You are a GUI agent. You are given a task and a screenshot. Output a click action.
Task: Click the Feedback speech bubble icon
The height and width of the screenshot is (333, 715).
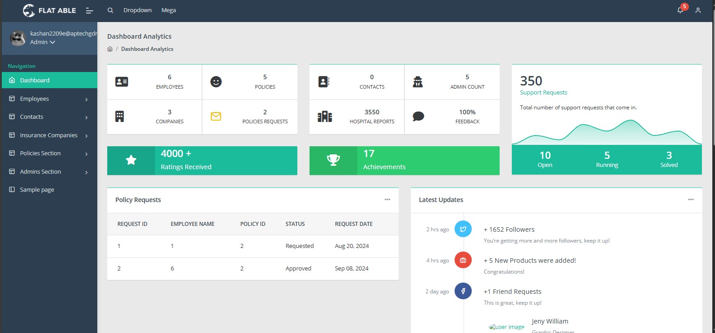click(x=418, y=117)
